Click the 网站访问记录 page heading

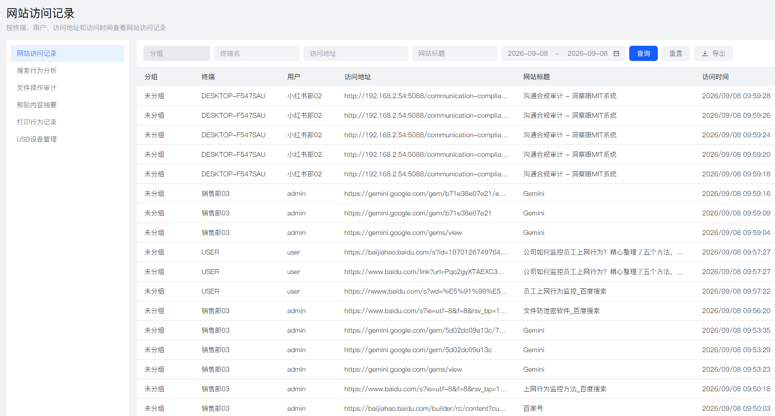point(40,13)
